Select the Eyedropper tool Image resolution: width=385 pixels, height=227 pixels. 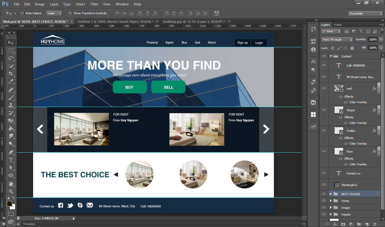coord(11,82)
